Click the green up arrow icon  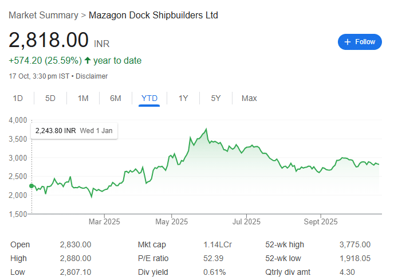click(88, 61)
